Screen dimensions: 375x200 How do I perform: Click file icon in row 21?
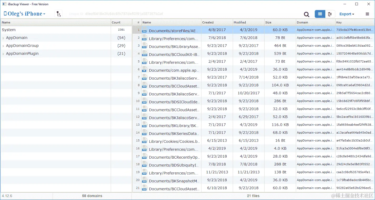(x=145, y=188)
